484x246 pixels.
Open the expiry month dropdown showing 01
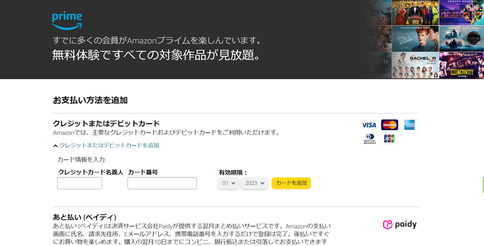point(228,183)
